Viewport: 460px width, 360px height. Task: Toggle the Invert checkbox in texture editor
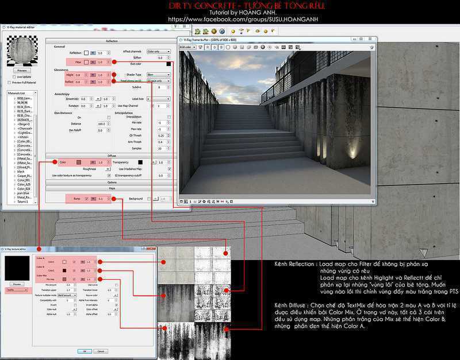point(75,305)
